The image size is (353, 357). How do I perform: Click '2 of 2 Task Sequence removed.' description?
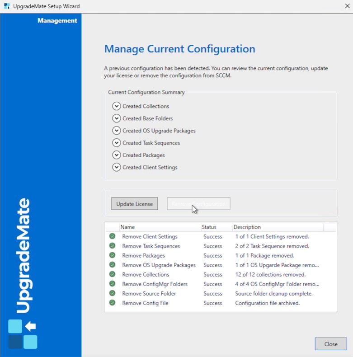pos(272,246)
